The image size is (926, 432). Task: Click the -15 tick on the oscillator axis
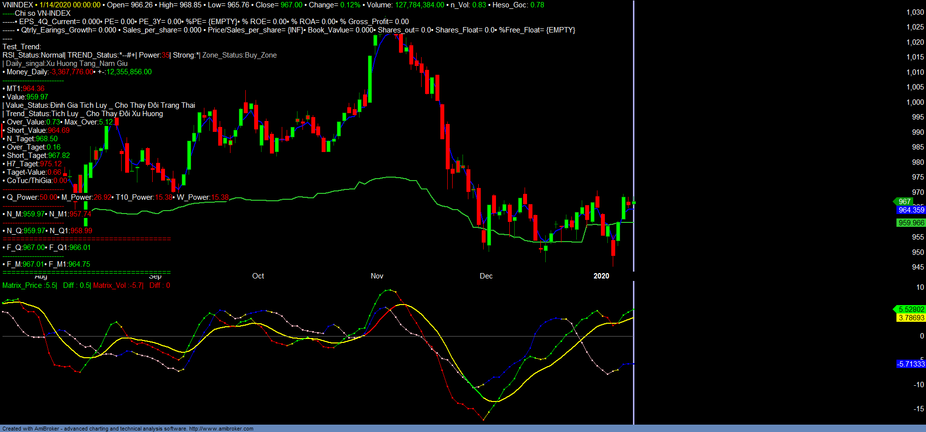pos(918,409)
